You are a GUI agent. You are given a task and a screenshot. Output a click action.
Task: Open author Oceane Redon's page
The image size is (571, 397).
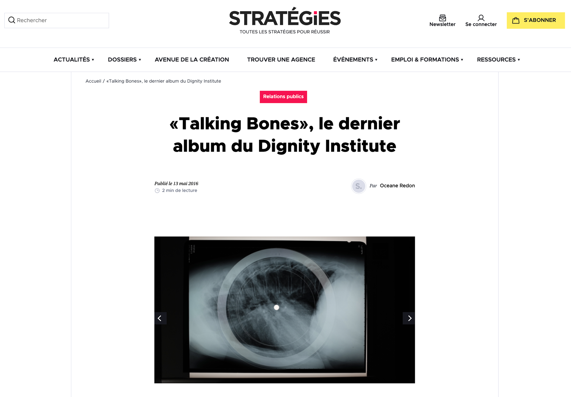(397, 186)
